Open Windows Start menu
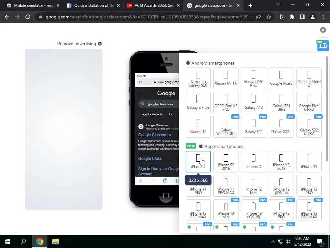This screenshot has width=330, height=248. (8, 242)
